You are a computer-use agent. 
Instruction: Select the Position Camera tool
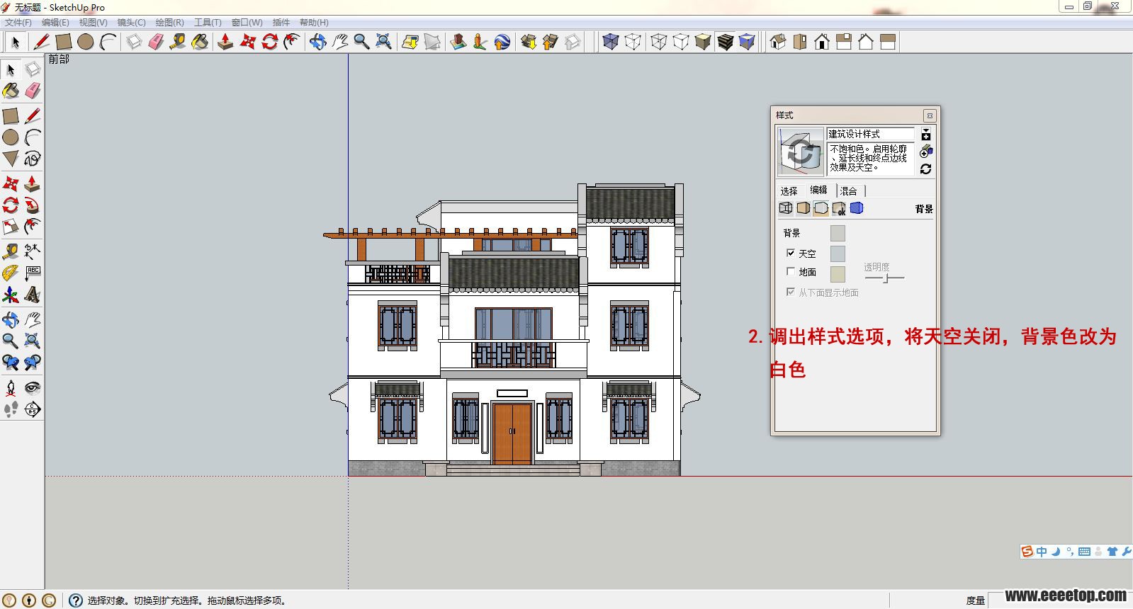coord(11,388)
